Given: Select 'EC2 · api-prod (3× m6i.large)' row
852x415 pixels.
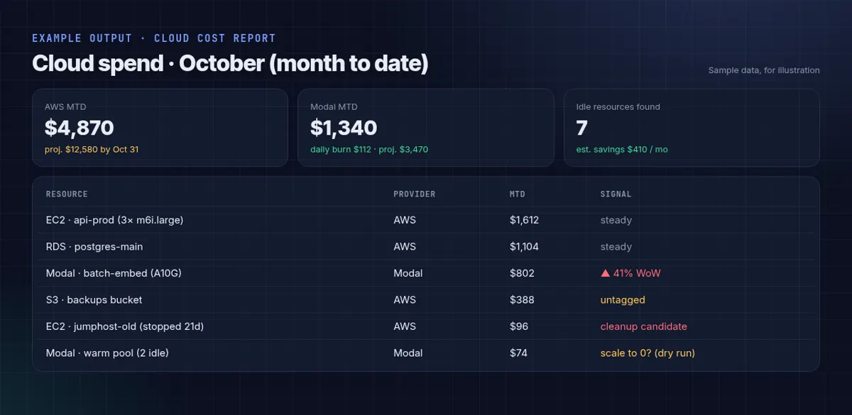Looking at the screenshot, I should 426,220.
